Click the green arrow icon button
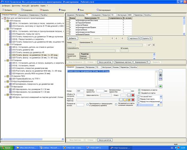 click(161, 86)
